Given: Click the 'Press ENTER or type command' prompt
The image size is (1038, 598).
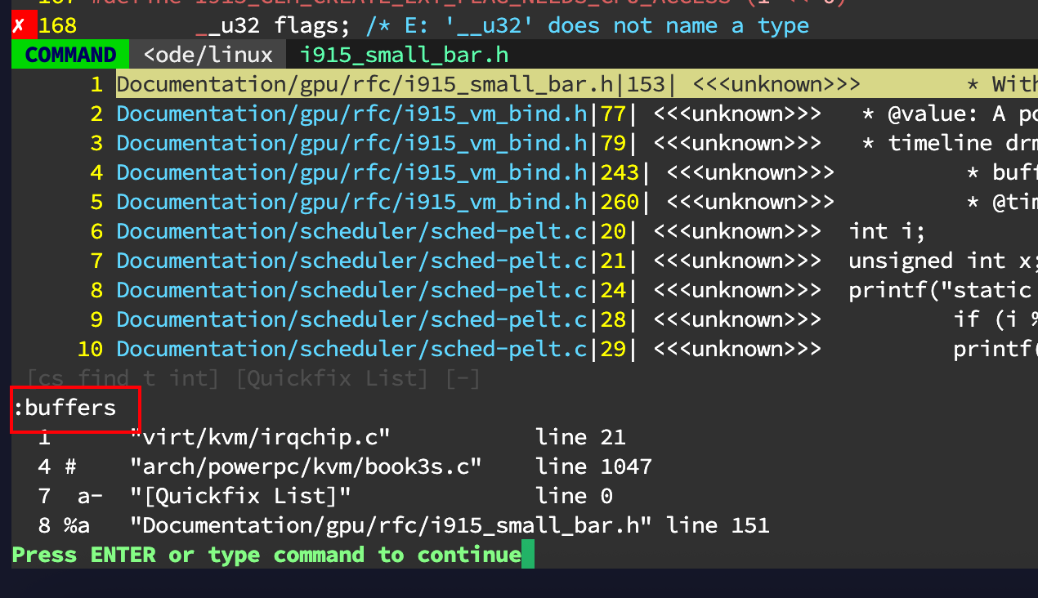Looking at the screenshot, I should coord(266,555).
